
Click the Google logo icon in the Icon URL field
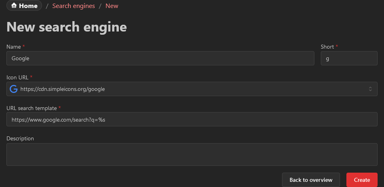click(14, 89)
